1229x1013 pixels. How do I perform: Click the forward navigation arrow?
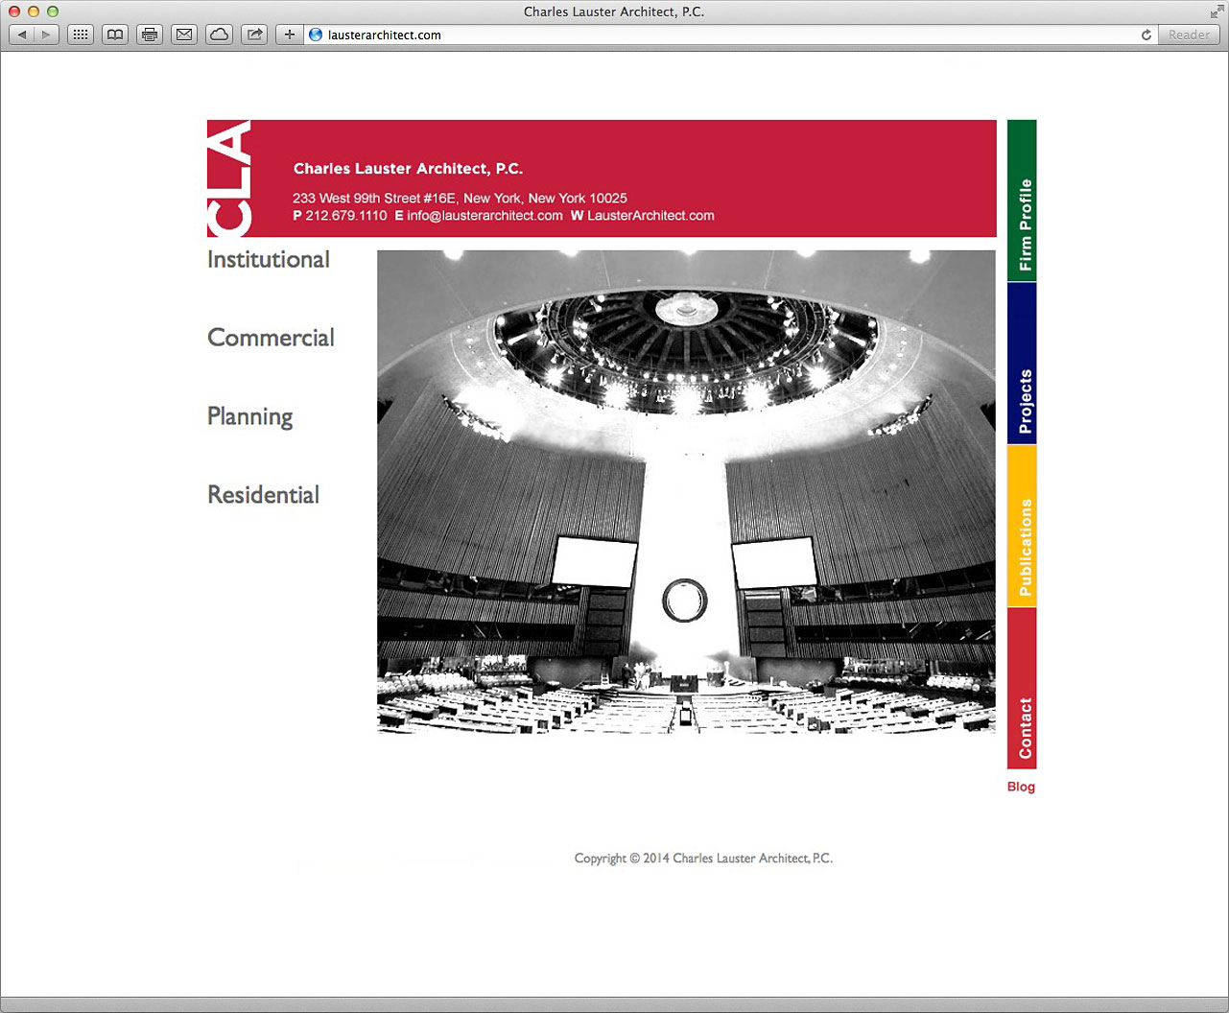click(x=46, y=35)
